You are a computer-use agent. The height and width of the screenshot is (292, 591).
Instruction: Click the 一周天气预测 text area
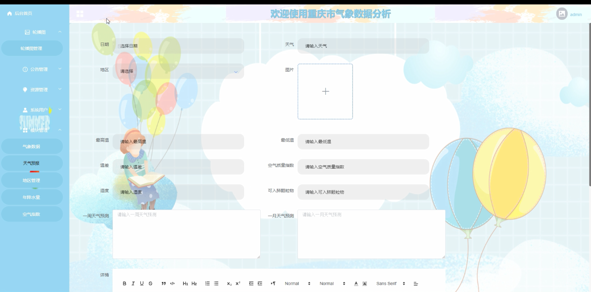click(187, 234)
